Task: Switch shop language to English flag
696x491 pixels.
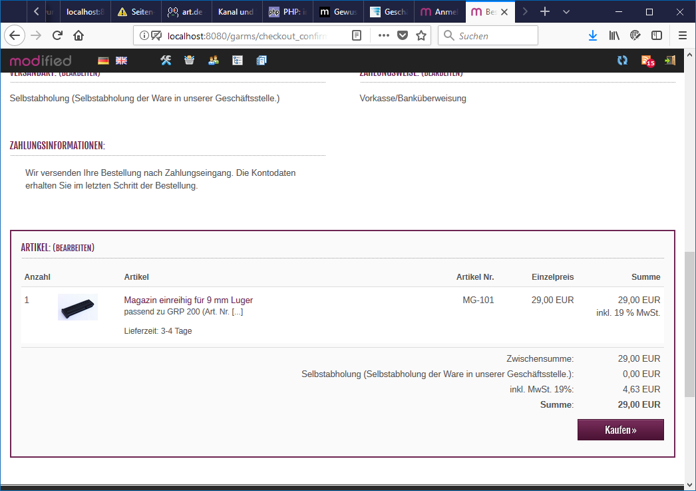Action: click(x=121, y=61)
